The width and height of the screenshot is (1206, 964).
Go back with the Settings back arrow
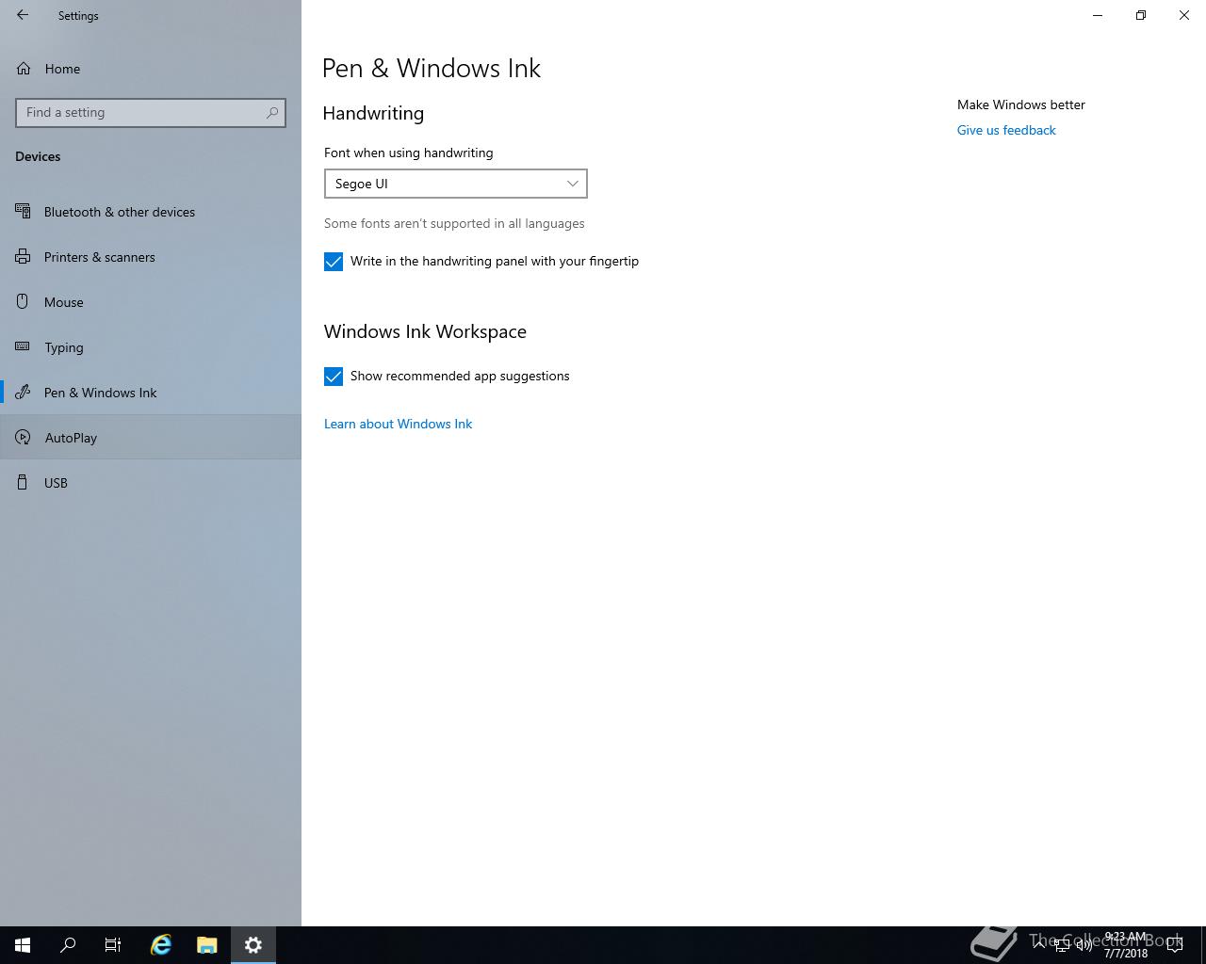23,15
